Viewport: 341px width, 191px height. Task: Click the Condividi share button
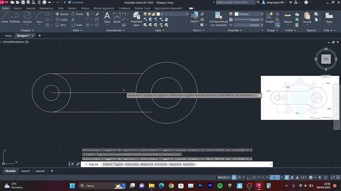pyautogui.click(x=76, y=2)
